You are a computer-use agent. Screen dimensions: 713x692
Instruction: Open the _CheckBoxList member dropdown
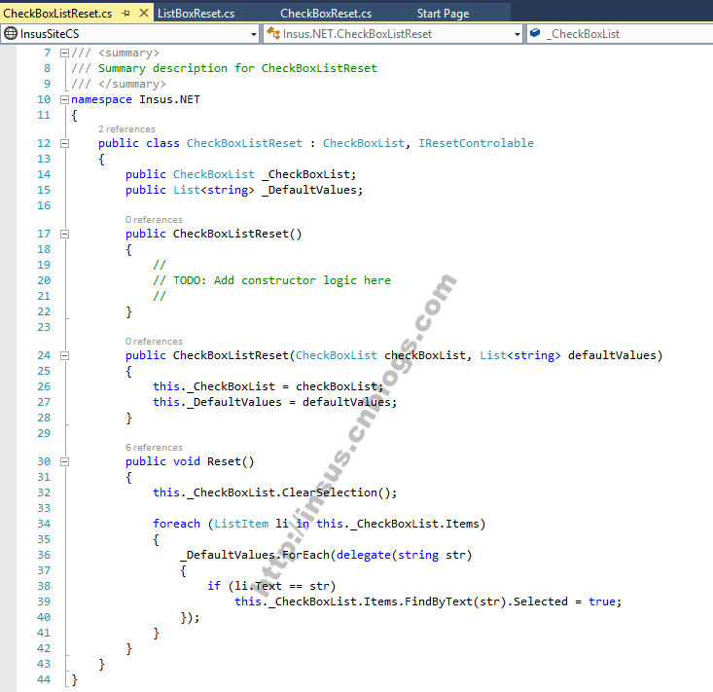(620, 34)
